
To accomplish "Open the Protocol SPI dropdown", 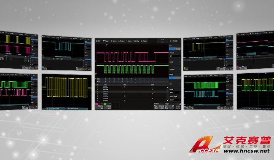I will tap(175, 56).
